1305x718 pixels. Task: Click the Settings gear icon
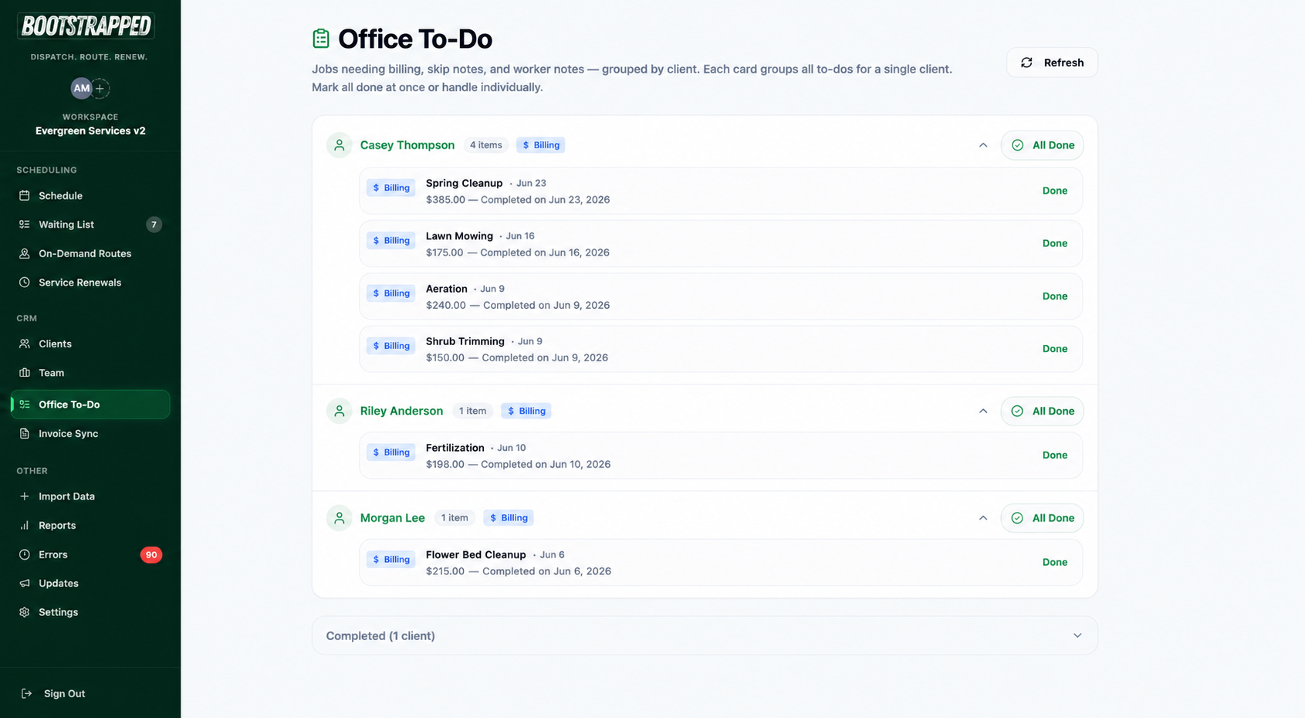(x=25, y=612)
